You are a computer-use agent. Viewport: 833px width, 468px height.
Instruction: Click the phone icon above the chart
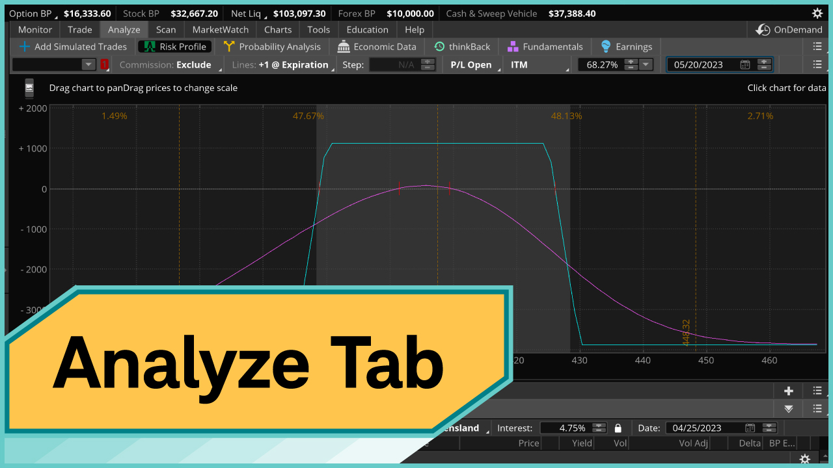29,88
